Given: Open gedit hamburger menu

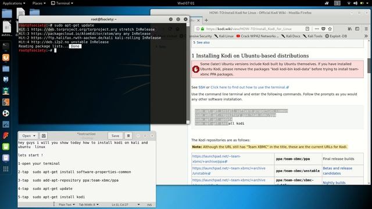Looking at the screenshot, I should [128, 136].
